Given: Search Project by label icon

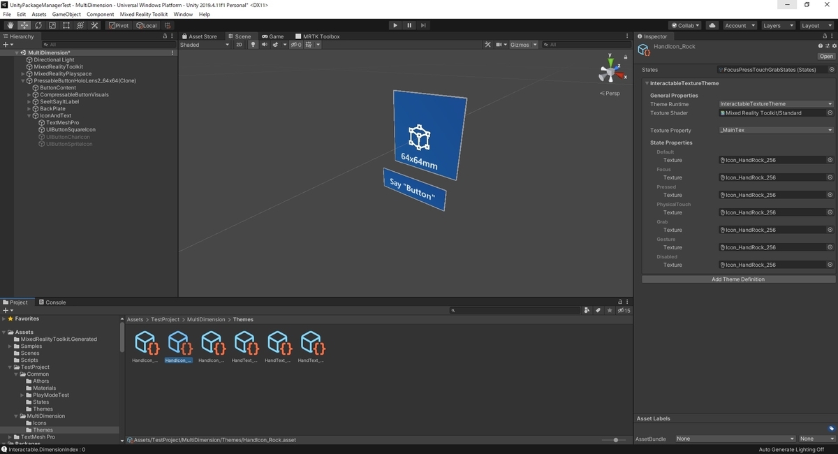Looking at the screenshot, I should [598, 310].
